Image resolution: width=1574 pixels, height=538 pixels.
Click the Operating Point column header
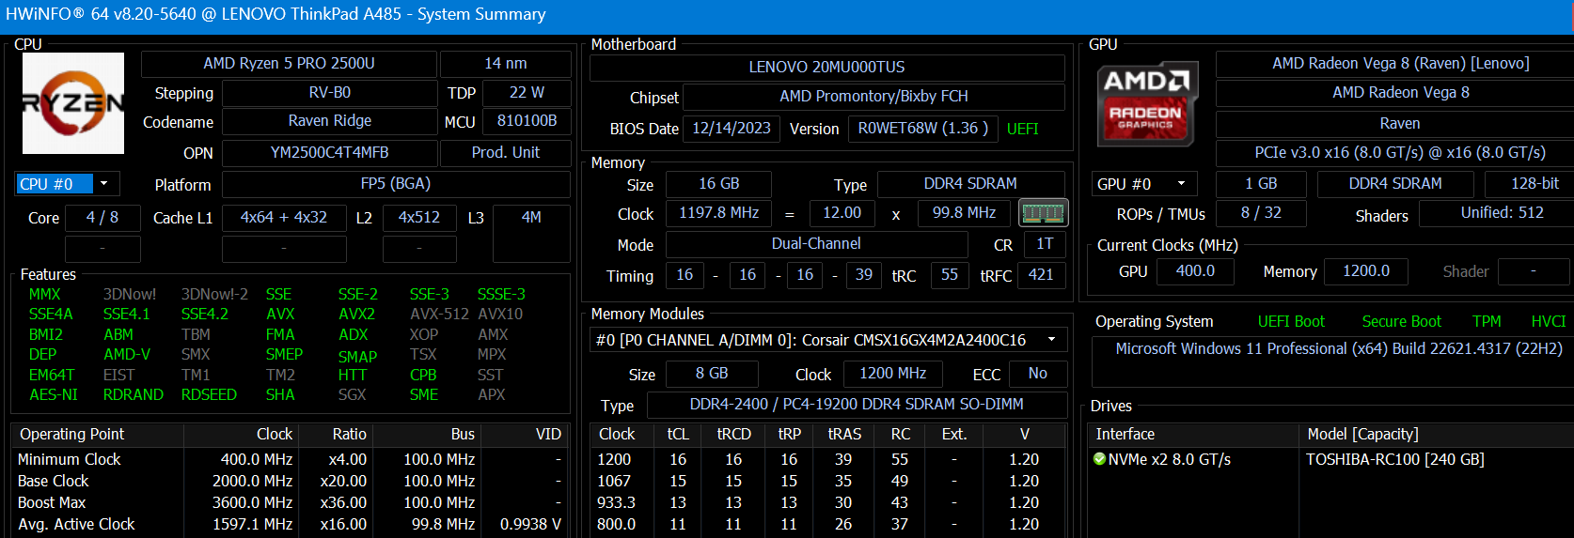tap(72, 434)
